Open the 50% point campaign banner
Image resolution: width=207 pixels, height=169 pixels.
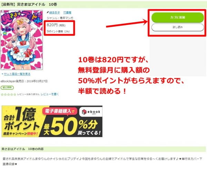(52, 121)
